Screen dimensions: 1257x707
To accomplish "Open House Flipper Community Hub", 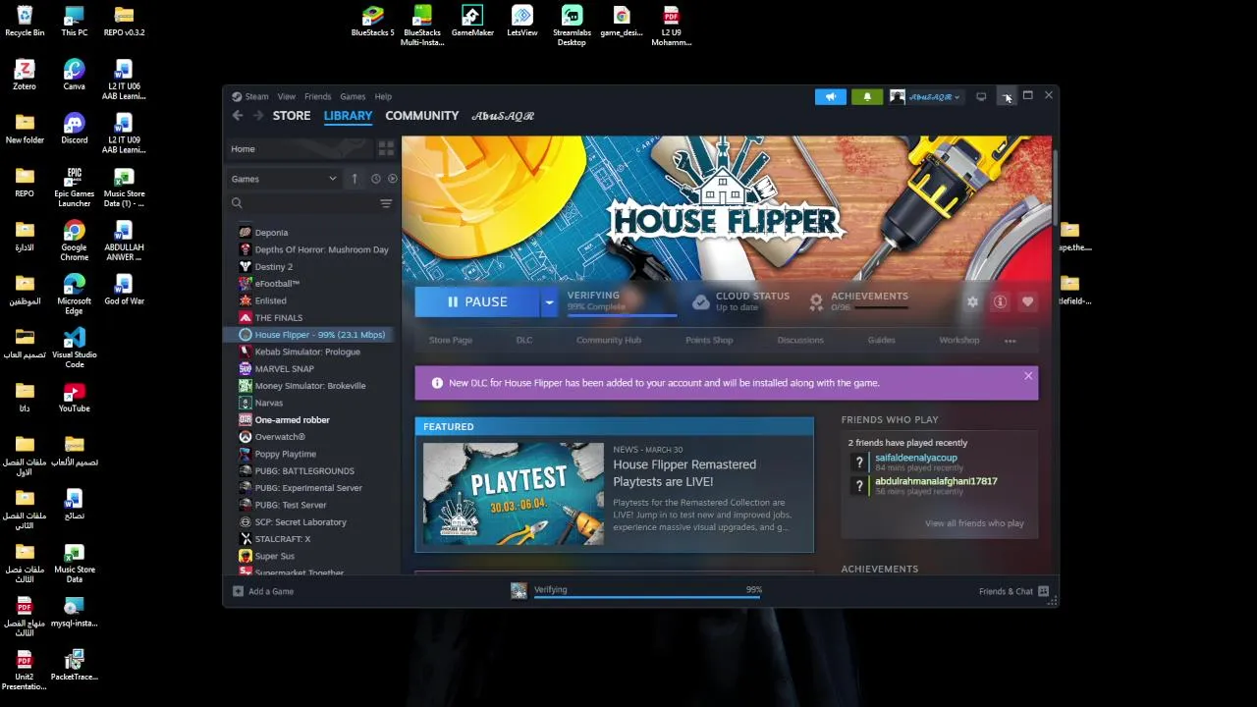I will (x=609, y=340).
